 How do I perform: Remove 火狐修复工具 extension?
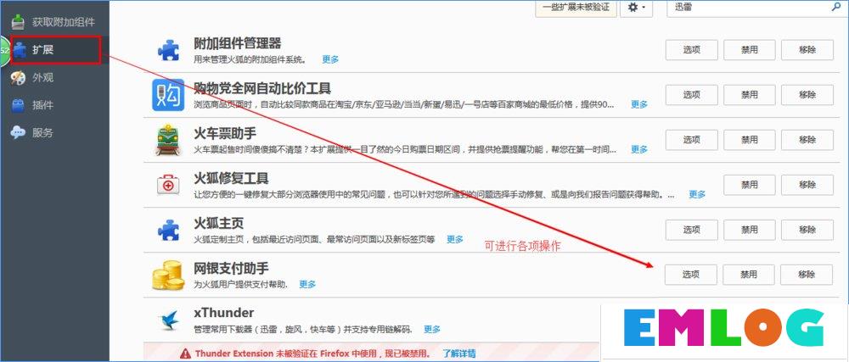[807, 185]
